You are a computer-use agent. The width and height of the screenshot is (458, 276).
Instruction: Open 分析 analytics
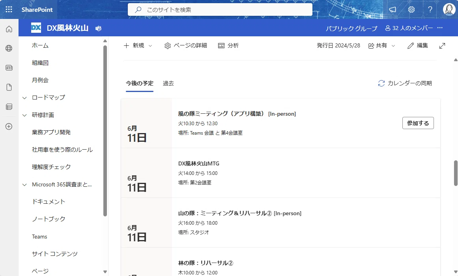(228, 46)
